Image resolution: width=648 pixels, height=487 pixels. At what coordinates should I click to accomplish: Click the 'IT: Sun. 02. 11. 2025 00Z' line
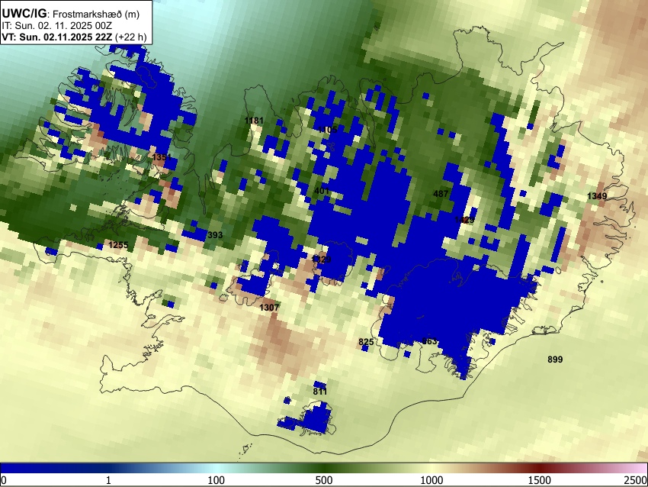click(57, 26)
